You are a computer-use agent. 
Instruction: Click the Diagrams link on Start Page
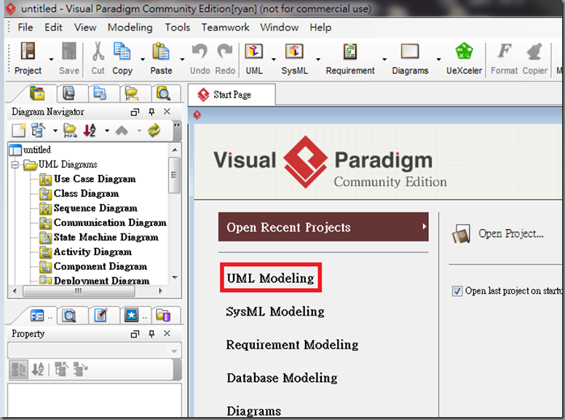253,411
